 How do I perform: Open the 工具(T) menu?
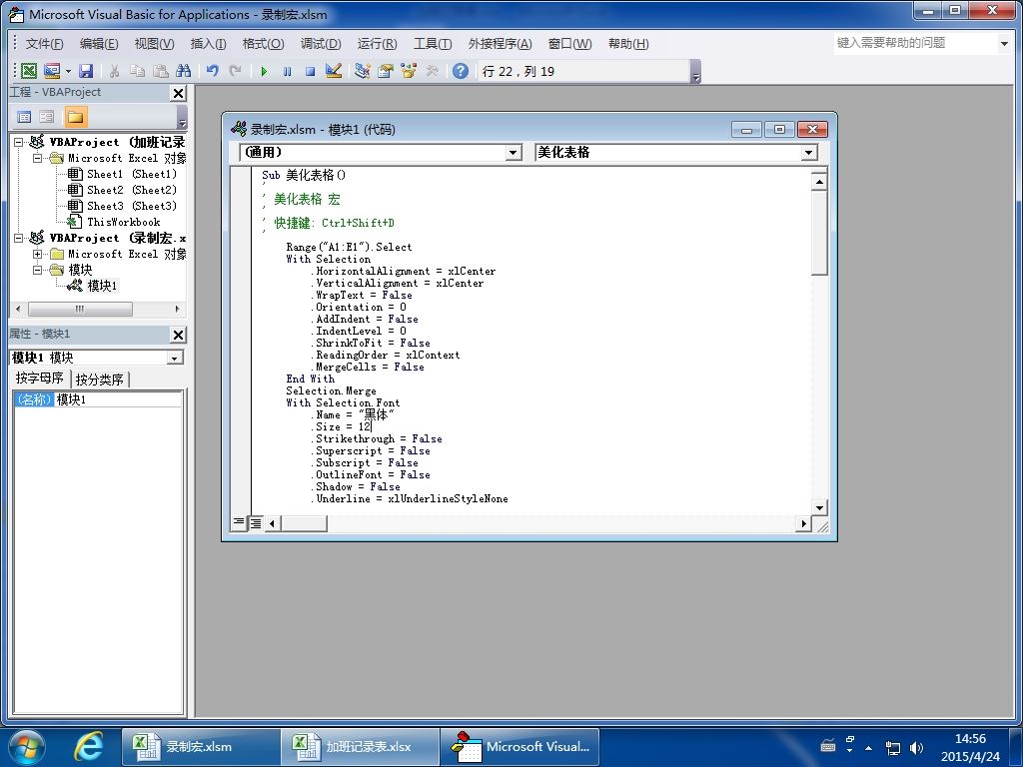(433, 44)
